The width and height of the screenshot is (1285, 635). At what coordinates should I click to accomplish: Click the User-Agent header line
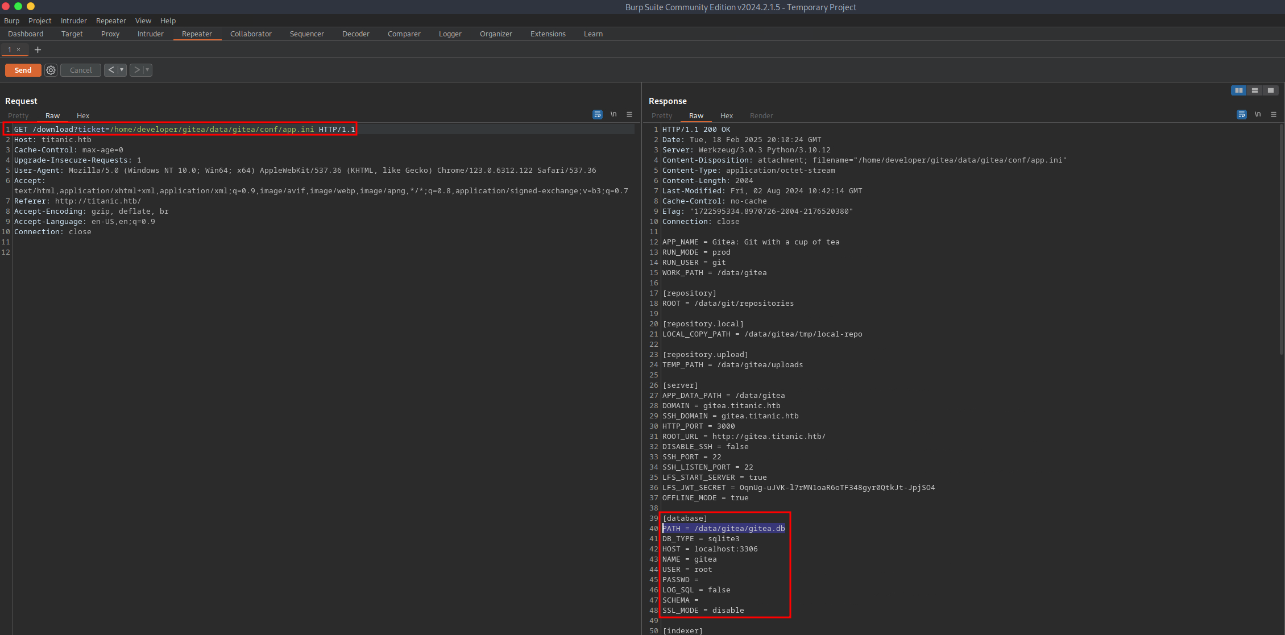pos(305,171)
